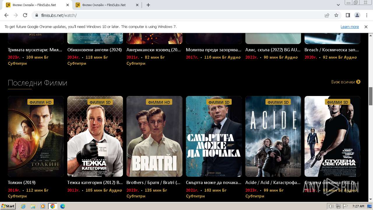Screen dimensions: 373x210
Task: Click the scrollbar down arrow
Action: tap(371, 199)
